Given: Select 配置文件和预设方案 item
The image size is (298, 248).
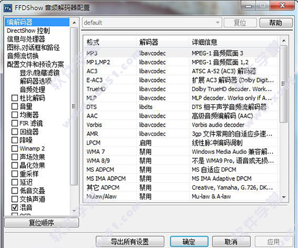Looking at the screenshot, I should (35, 64).
